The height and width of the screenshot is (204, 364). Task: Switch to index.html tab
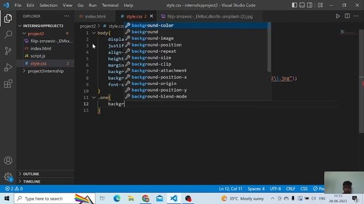coord(95,16)
